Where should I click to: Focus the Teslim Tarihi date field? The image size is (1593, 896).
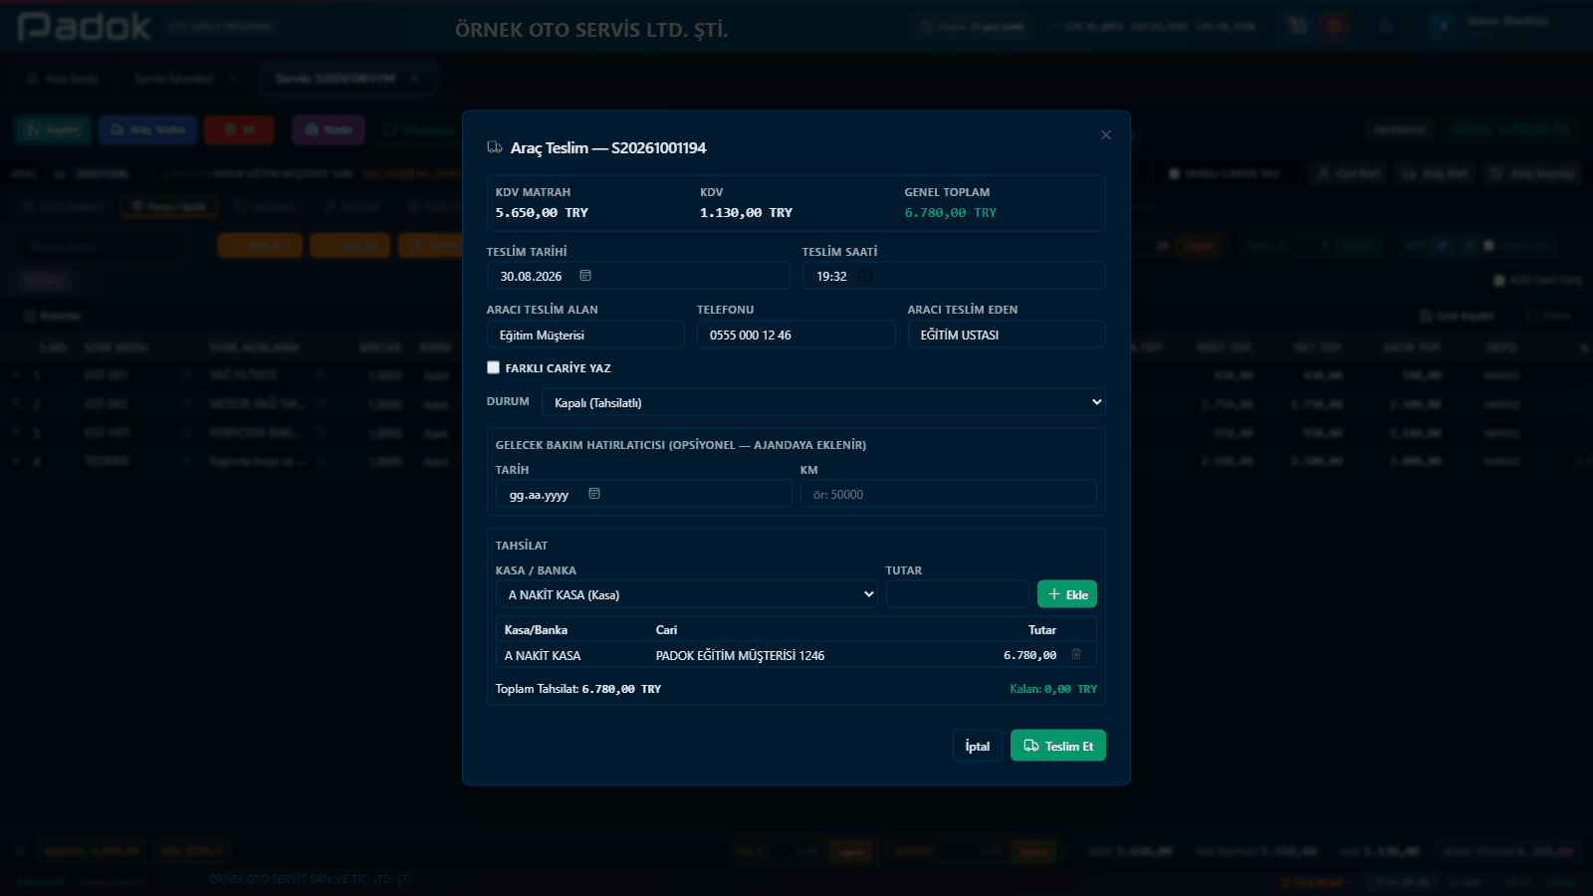(x=638, y=276)
